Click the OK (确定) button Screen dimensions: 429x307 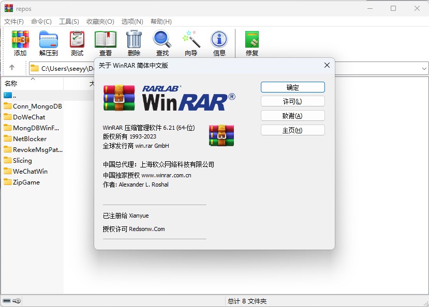pyautogui.click(x=293, y=87)
